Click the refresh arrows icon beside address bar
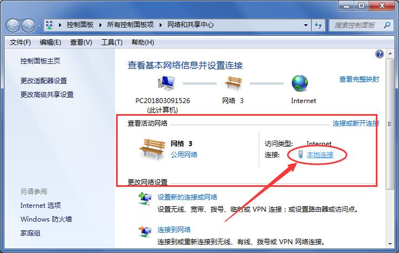 tap(318, 25)
